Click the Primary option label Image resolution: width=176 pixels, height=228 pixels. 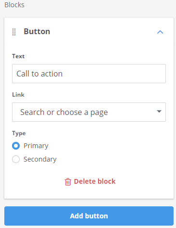[36, 146]
